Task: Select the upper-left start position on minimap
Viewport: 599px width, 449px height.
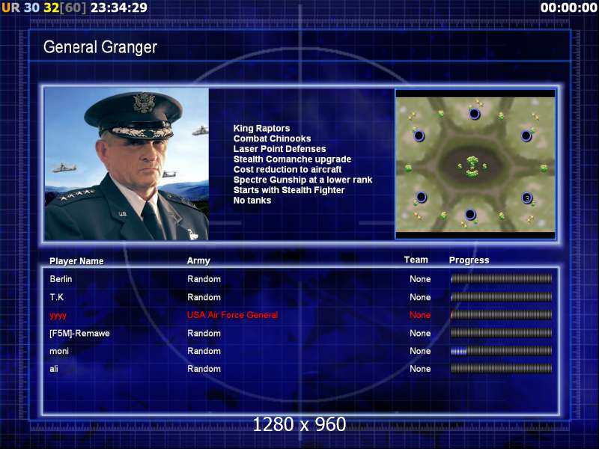Action: tap(419, 135)
